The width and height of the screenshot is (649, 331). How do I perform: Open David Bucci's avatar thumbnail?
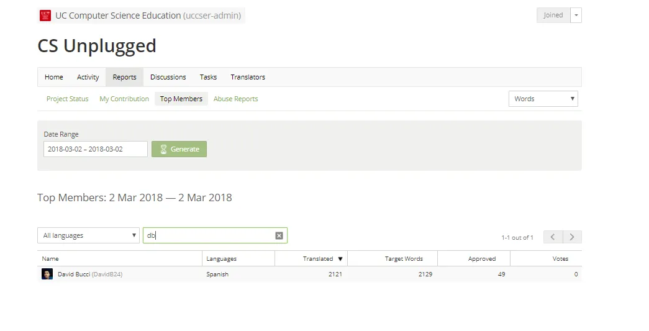(47, 274)
